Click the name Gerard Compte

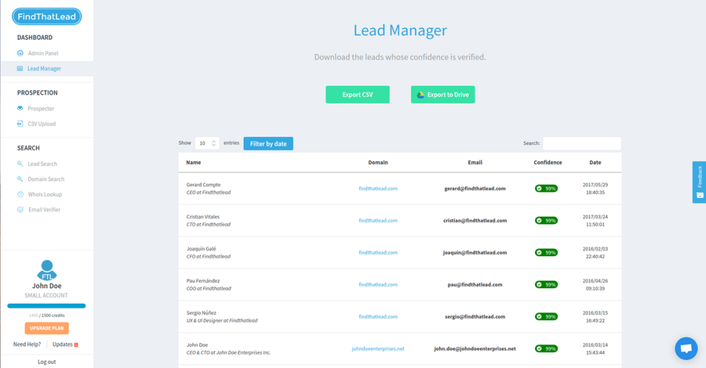pyautogui.click(x=203, y=185)
